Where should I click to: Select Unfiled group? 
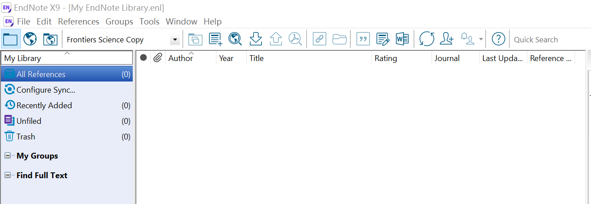click(67, 121)
